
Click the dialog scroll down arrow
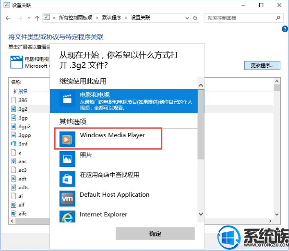pos(201,214)
